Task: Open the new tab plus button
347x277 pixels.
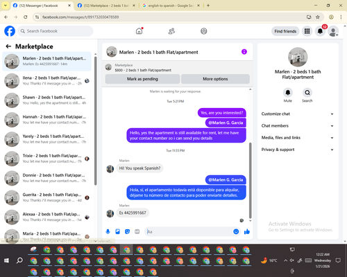Action: [x=208, y=6]
